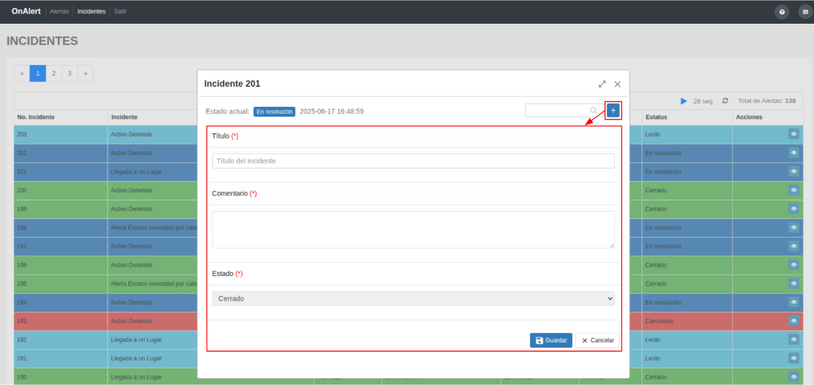Screen dimensions: 814x385
Task: View incident 196 with its eye icon
Action: point(794,265)
